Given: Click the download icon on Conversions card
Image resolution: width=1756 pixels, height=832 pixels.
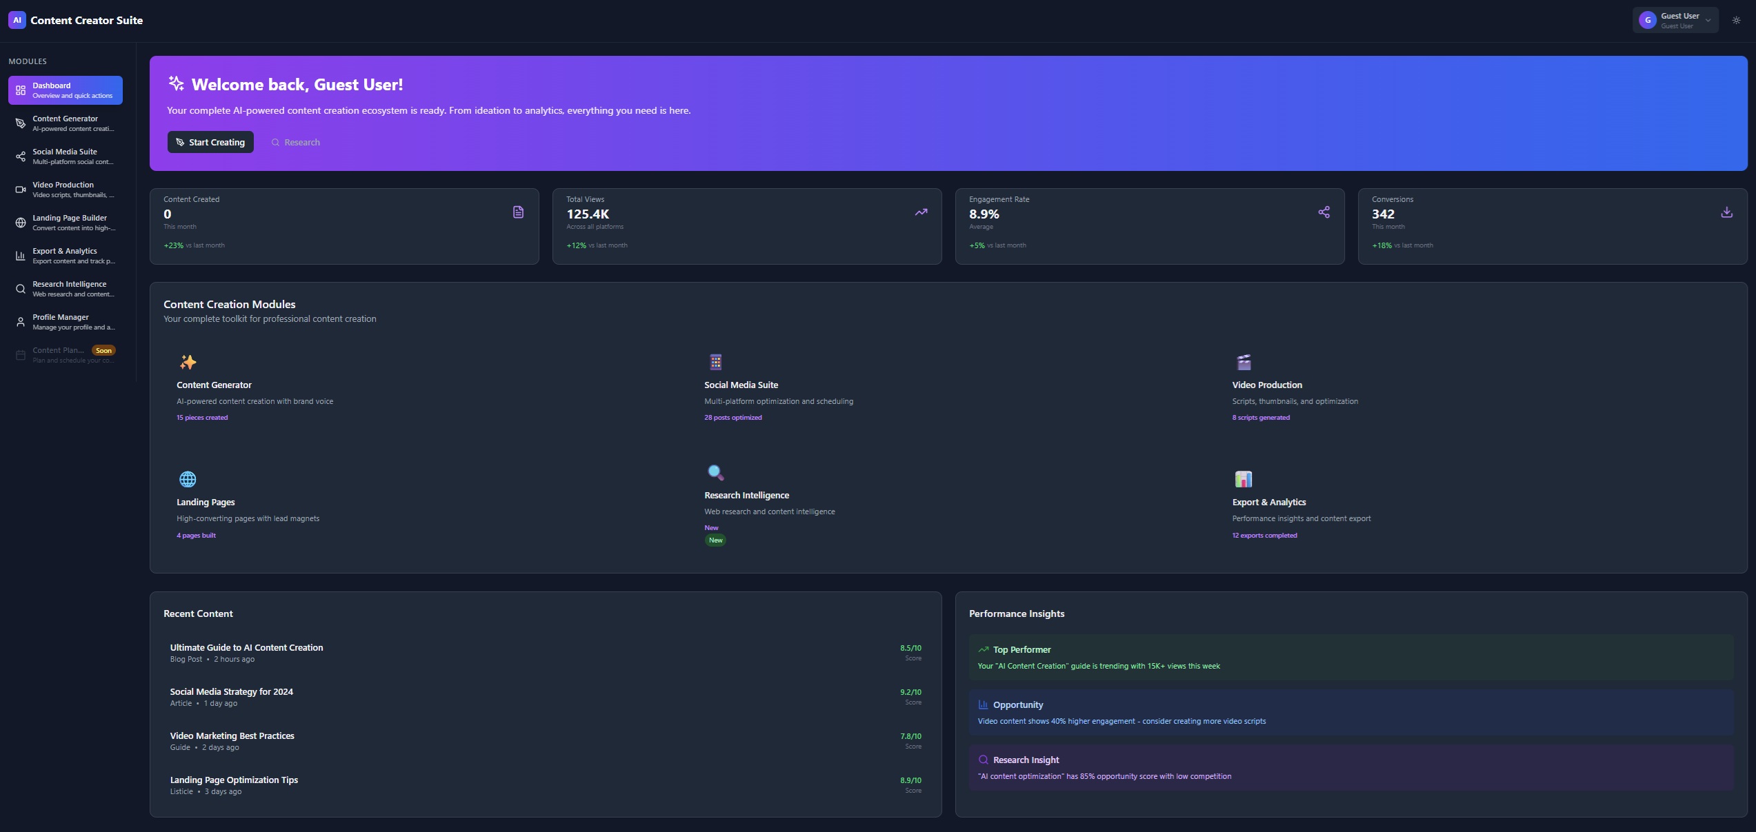Looking at the screenshot, I should (x=1726, y=212).
